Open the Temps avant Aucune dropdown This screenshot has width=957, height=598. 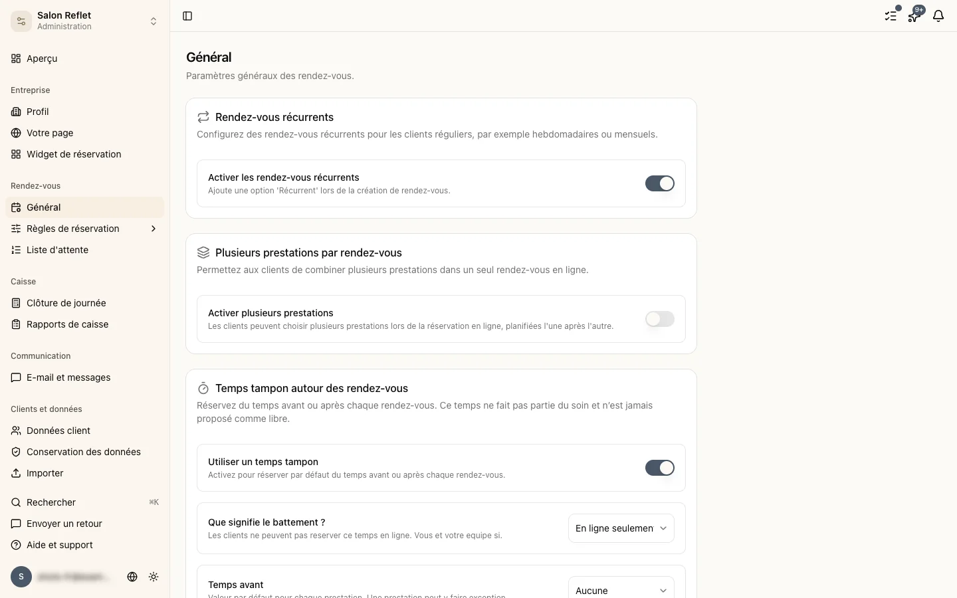click(x=621, y=587)
